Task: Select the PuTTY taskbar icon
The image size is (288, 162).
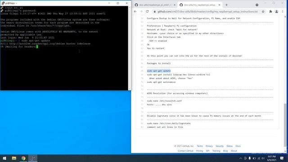Action: (33, 158)
